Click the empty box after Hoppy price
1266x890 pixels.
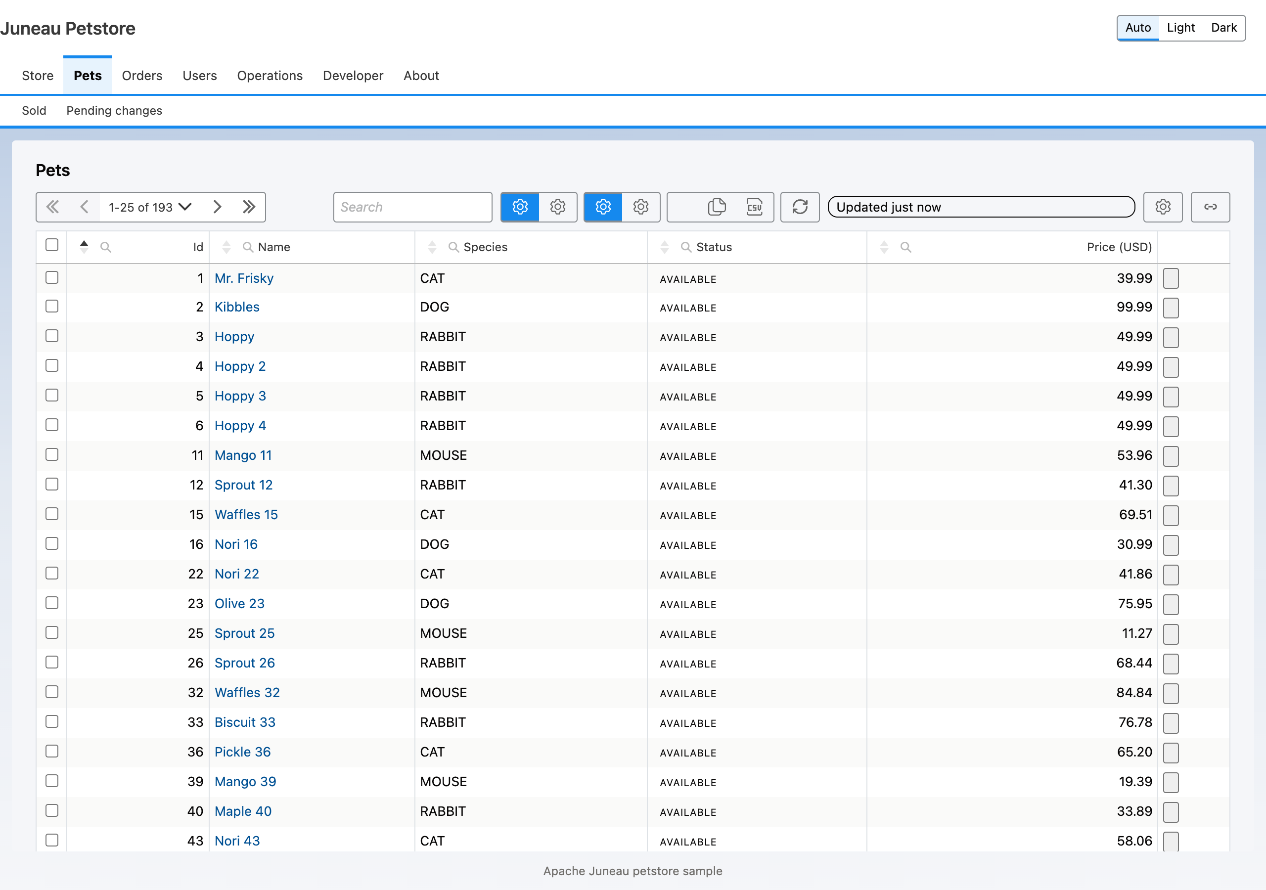(1171, 338)
